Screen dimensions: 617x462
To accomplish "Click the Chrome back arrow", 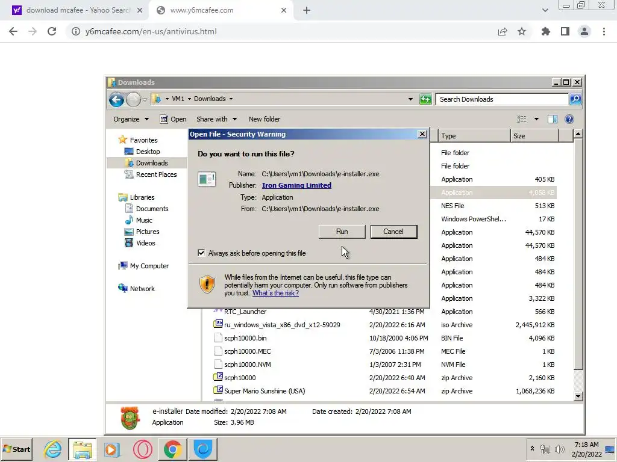I will (13, 31).
